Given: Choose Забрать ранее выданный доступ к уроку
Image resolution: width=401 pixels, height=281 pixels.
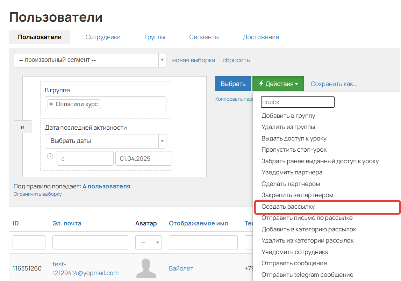Looking at the screenshot, I should pos(320,161).
